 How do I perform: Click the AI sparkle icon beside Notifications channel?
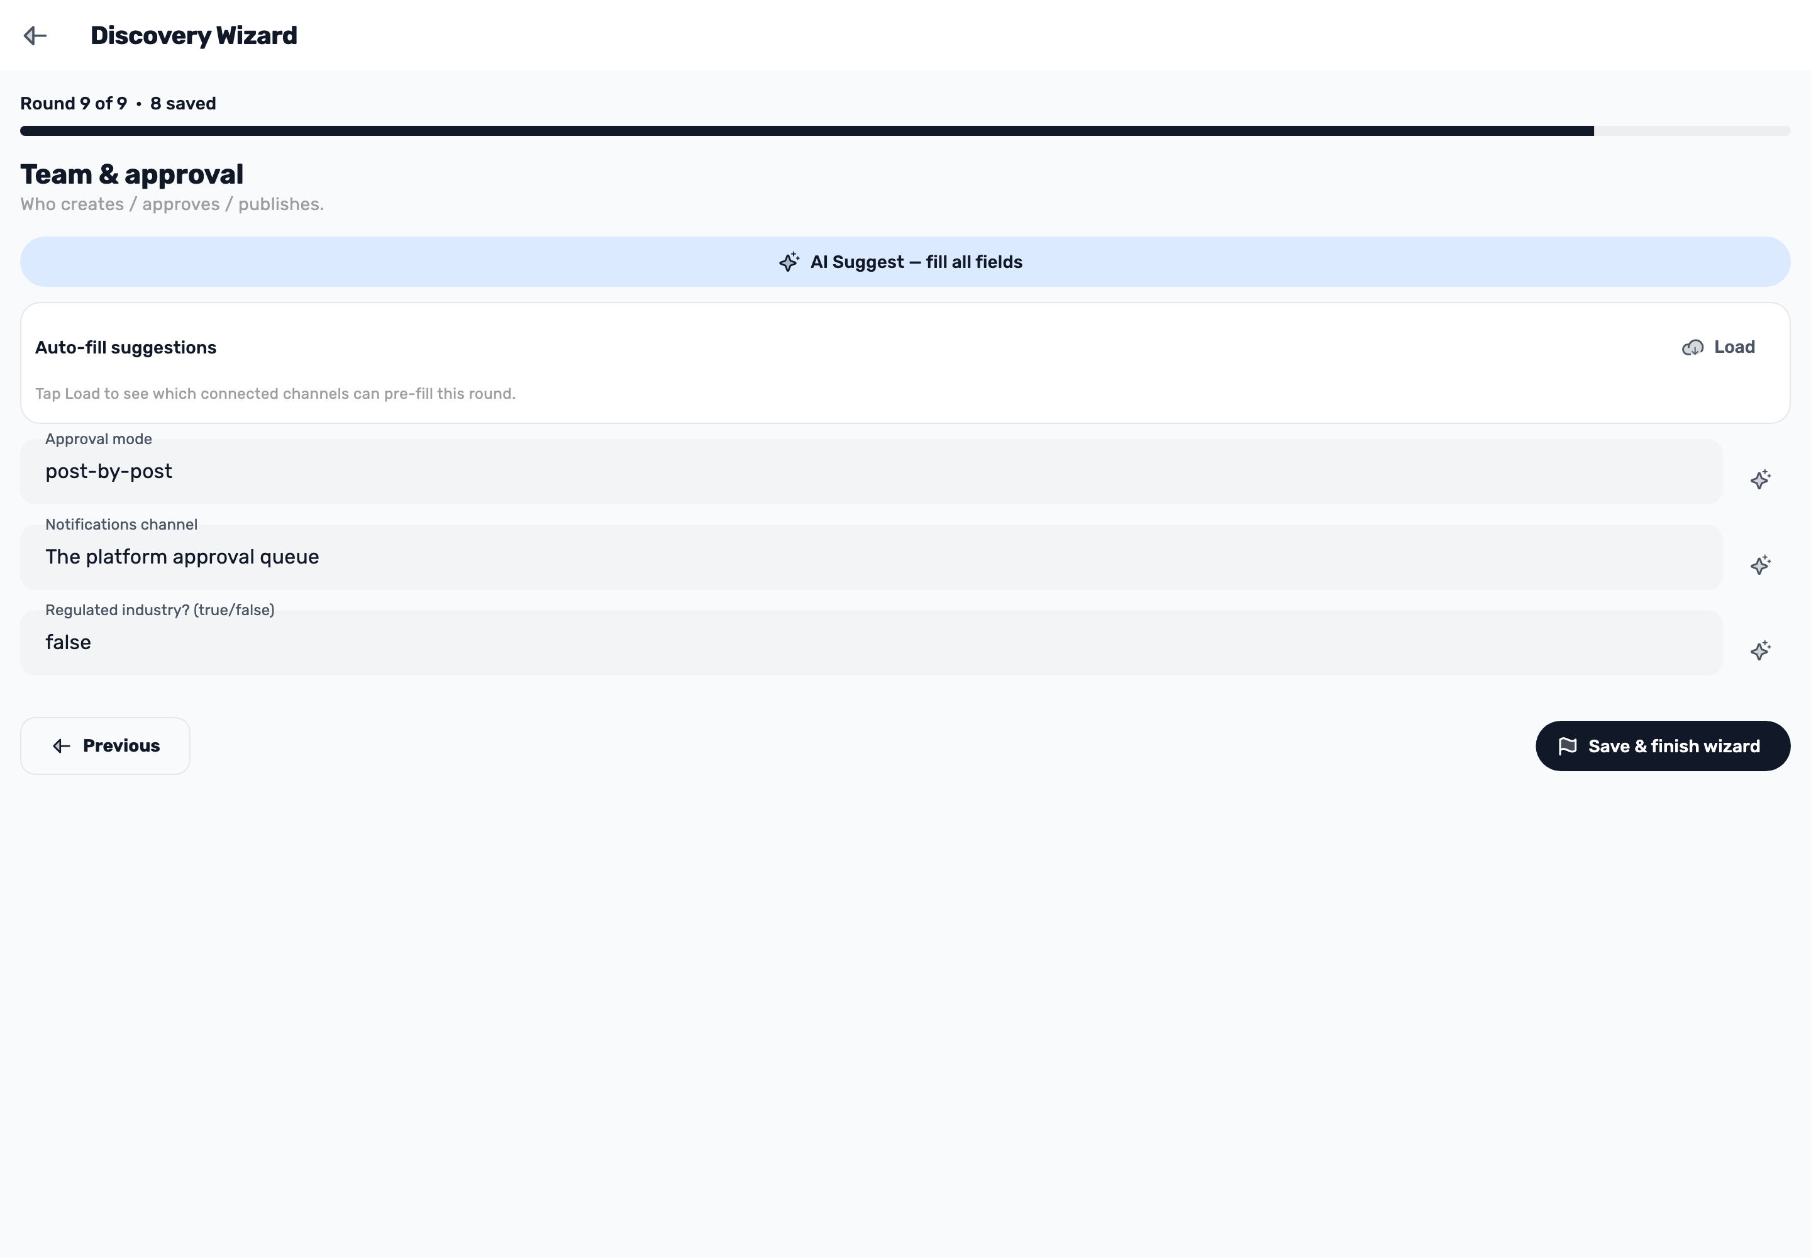point(1760,564)
